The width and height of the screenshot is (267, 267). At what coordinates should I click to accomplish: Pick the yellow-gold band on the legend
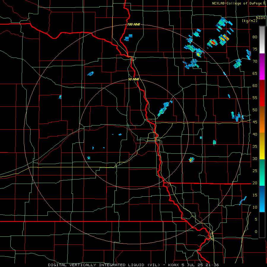click(x=262, y=146)
